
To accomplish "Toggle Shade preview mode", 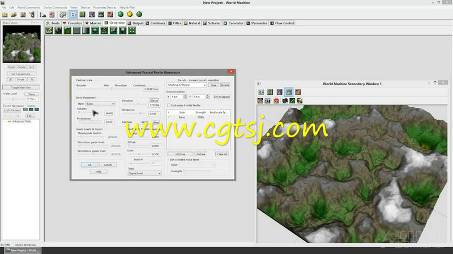I will [22, 67].
